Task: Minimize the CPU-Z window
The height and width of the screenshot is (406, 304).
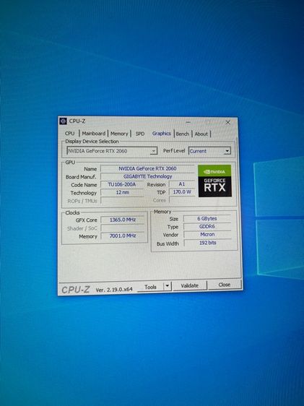Action: pyautogui.click(x=188, y=122)
